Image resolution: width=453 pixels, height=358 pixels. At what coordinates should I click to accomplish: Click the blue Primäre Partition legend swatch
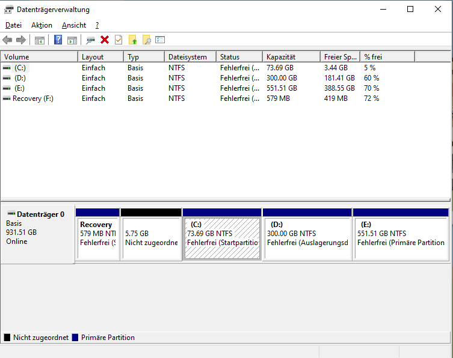(x=75, y=338)
